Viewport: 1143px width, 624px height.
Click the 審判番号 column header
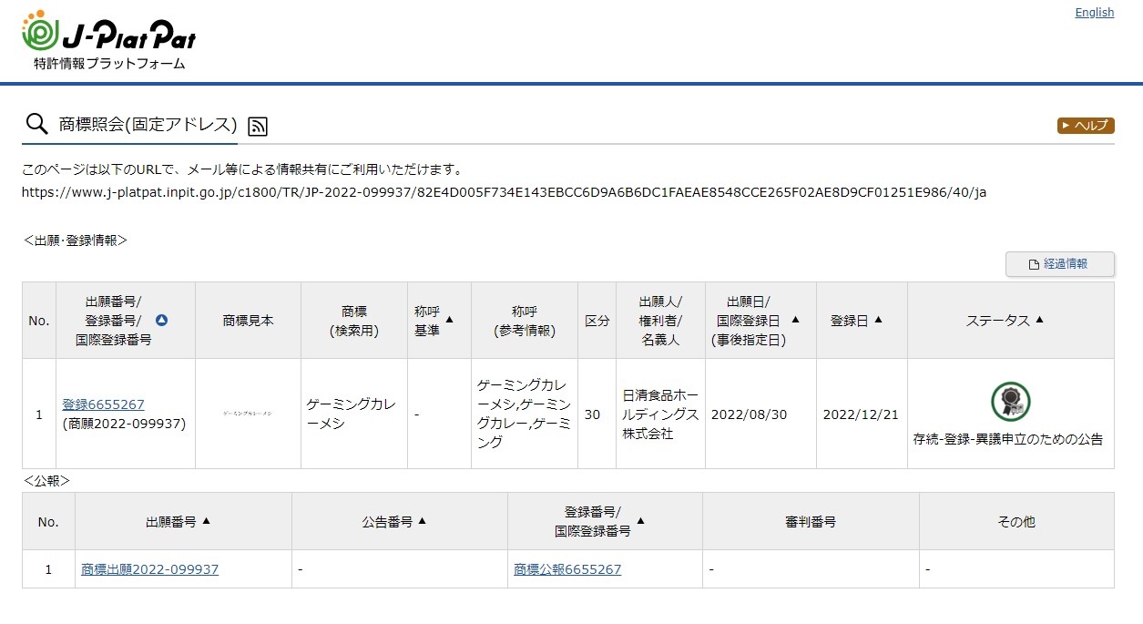pyautogui.click(x=811, y=522)
